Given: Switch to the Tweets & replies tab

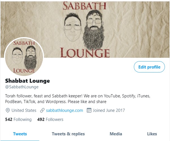Looking at the screenshot, I should 68,134.
